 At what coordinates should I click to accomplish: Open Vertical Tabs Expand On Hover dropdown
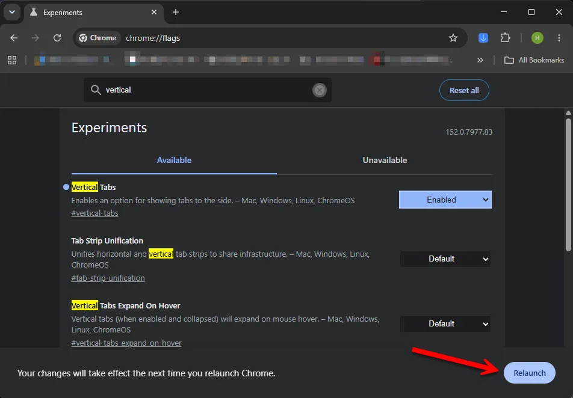click(445, 324)
